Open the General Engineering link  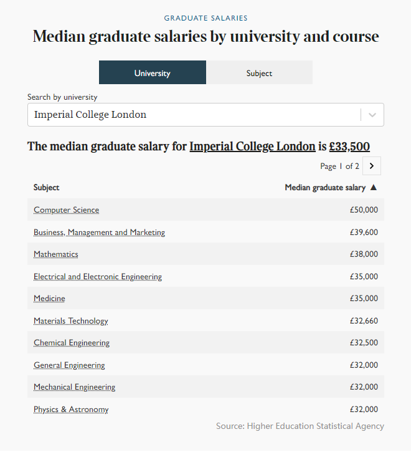(69, 365)
